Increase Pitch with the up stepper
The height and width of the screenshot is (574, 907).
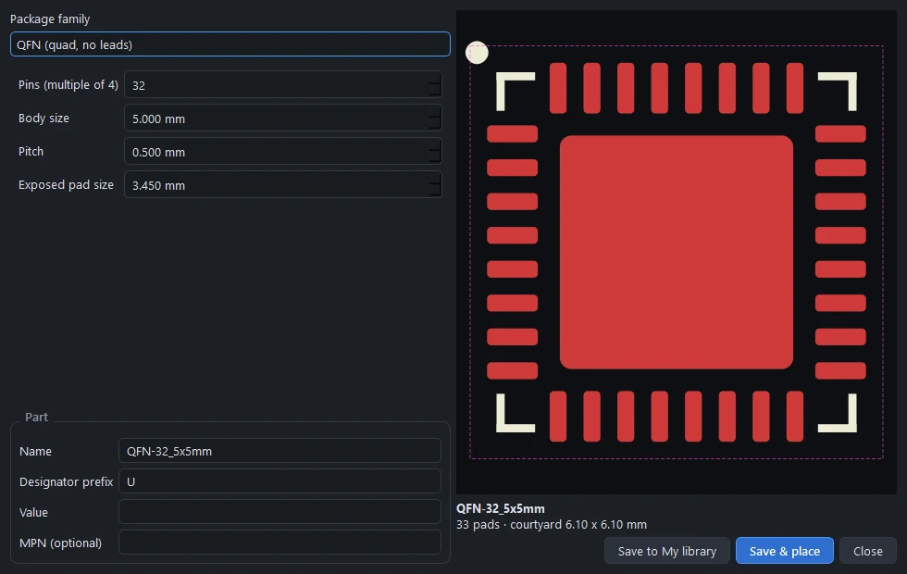pos(434,145)
